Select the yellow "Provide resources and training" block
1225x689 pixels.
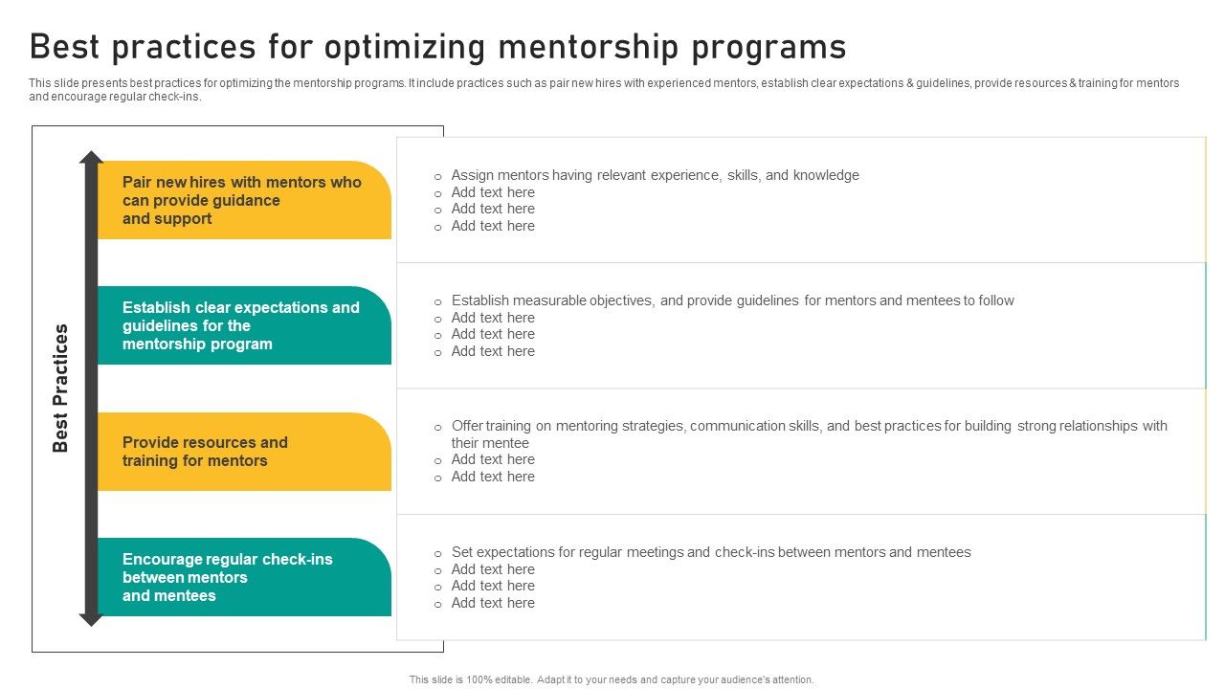pyautogui.click(x=244, y=452)
